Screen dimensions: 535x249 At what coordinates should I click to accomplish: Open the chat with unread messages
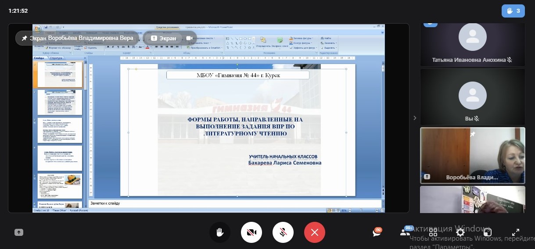pos(377,232)
